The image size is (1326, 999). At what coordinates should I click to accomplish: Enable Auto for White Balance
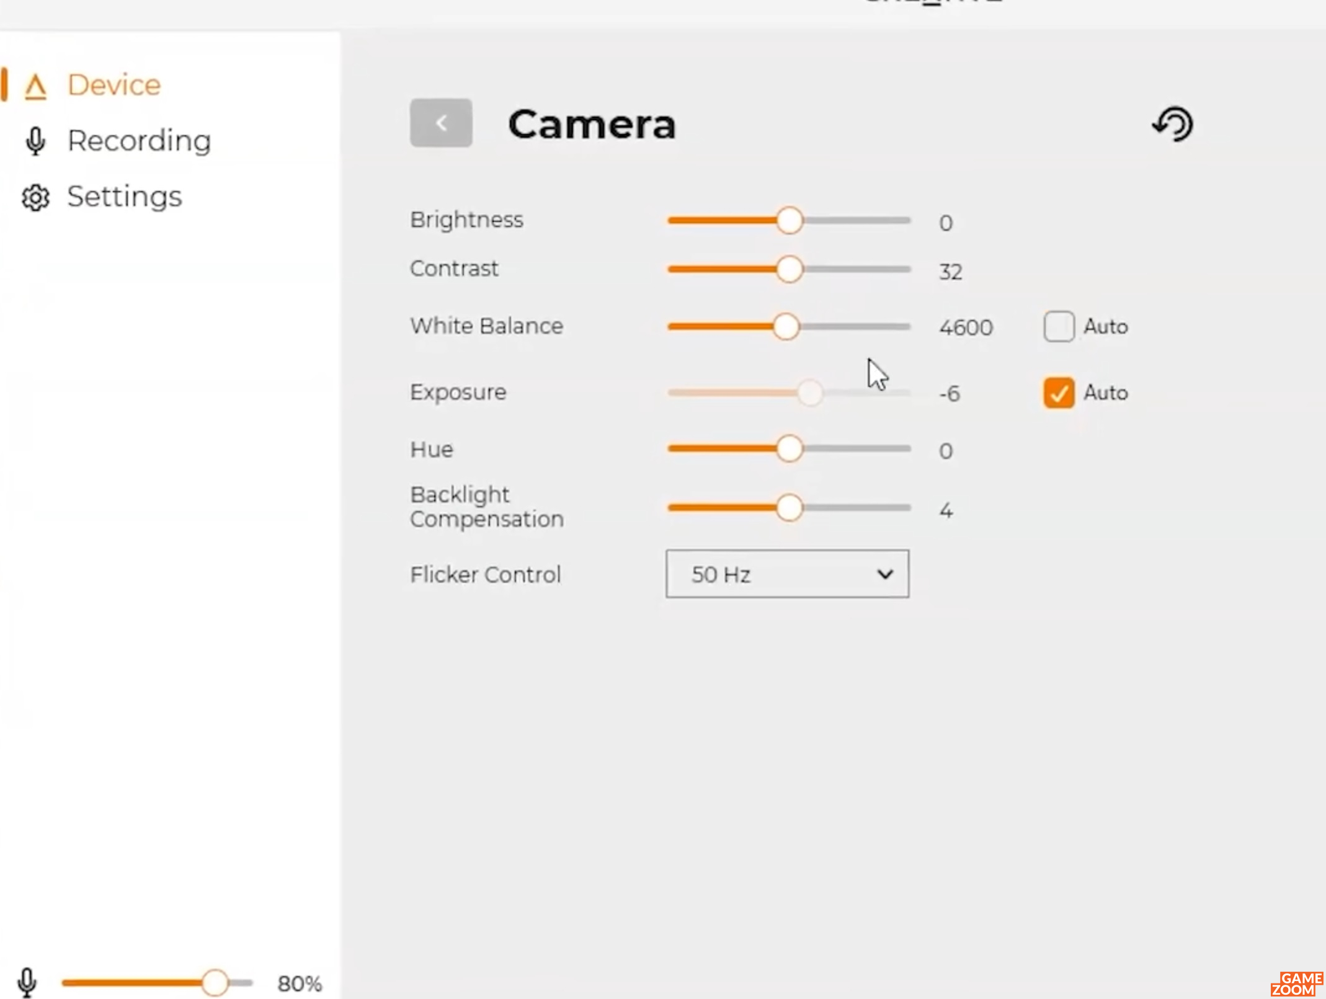click(x=1059, y=326)
